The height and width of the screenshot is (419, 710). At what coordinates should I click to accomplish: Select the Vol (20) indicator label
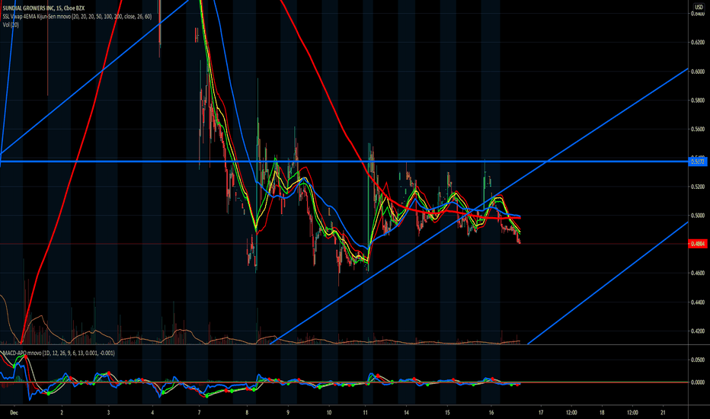[x=11, y=24]
